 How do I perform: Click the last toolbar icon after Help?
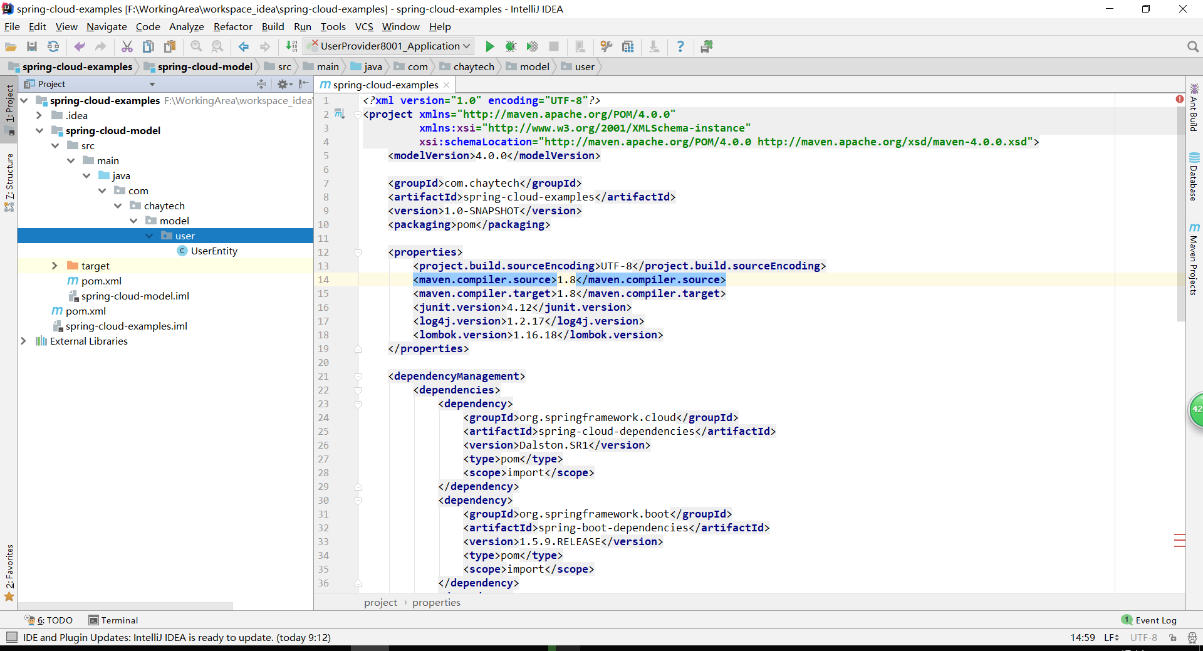pos(707,46)
